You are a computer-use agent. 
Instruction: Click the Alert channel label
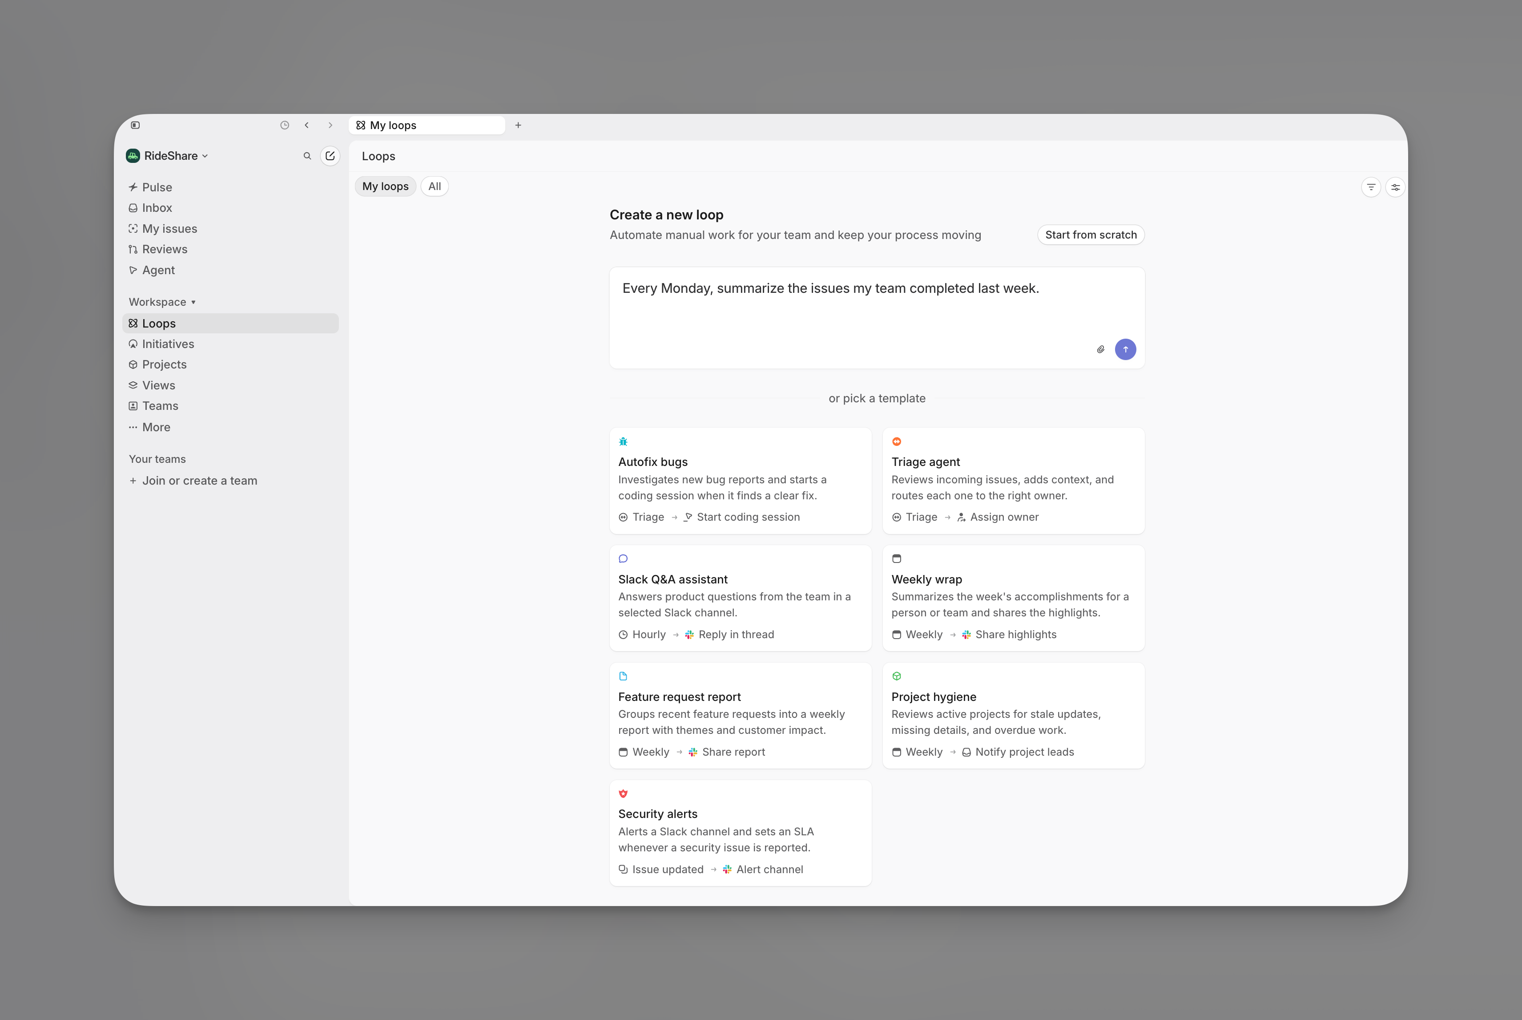(x=770, y=870)
